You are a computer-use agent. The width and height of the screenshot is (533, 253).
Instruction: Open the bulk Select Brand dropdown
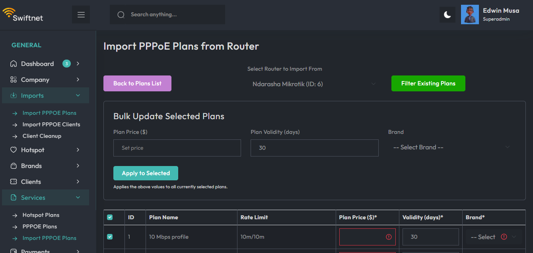pos(451,147)
